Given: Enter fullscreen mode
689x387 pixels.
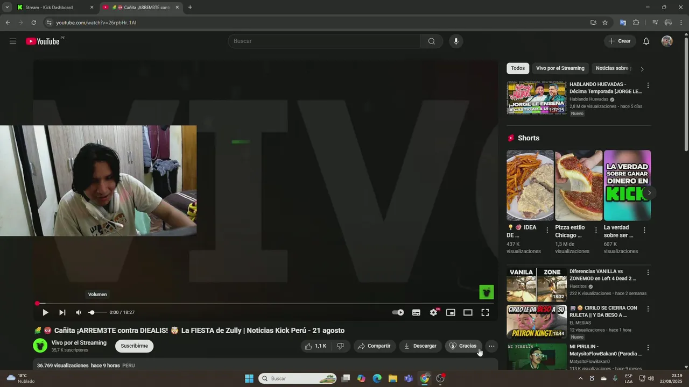Looking at the screenshot, I should coord(485,312).
